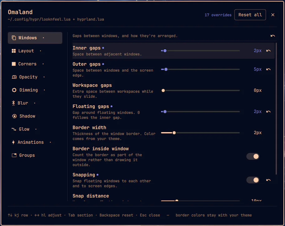Reset the whole Windows section with the top undo arrow
The width and height of the screenshot is (285, 226).
(x=273, y=36)
